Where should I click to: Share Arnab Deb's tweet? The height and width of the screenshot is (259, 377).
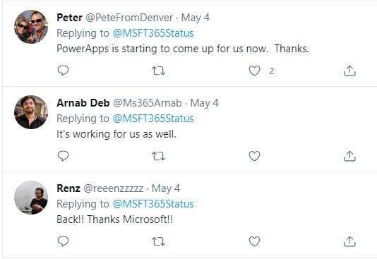[x=349, y=156]
